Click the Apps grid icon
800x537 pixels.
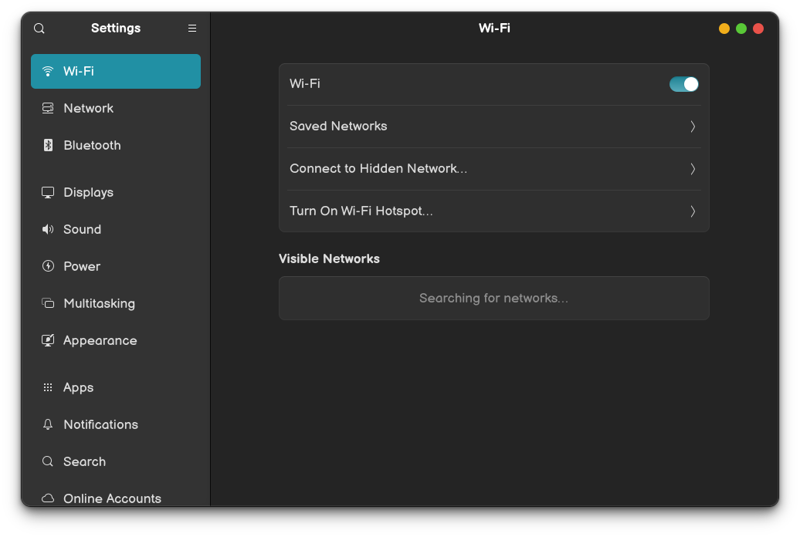point(48,387)
